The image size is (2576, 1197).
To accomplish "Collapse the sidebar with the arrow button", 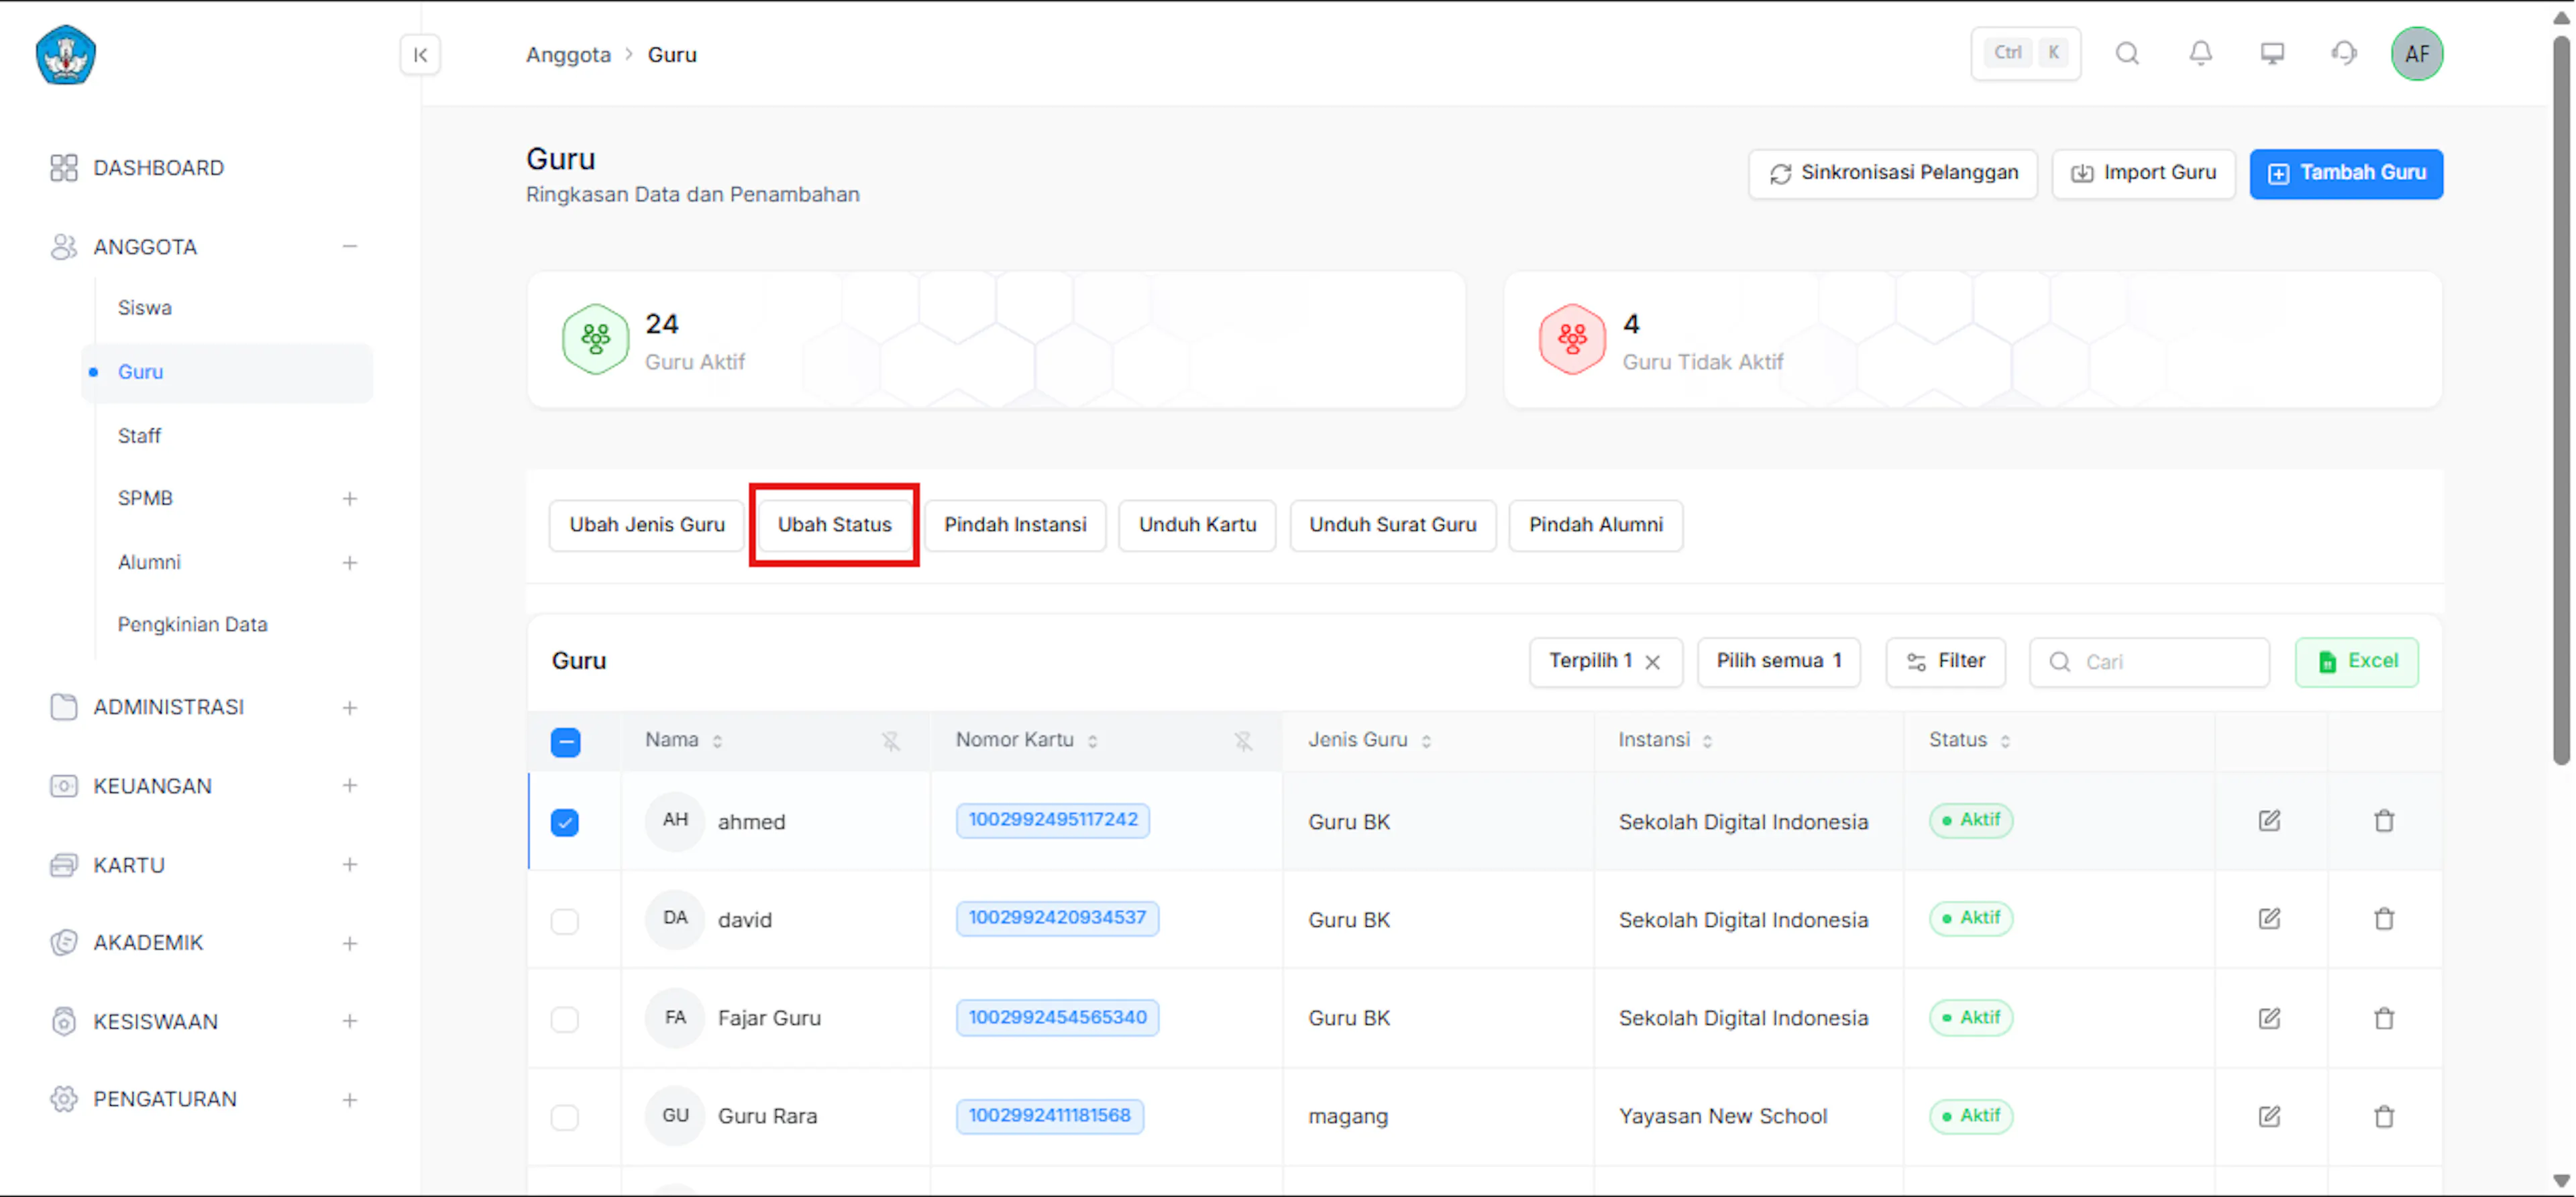I will [420, 54].
